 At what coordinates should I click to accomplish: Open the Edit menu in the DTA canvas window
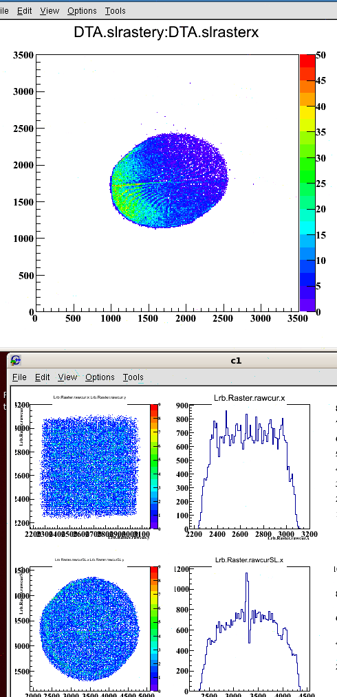[25, 11]
